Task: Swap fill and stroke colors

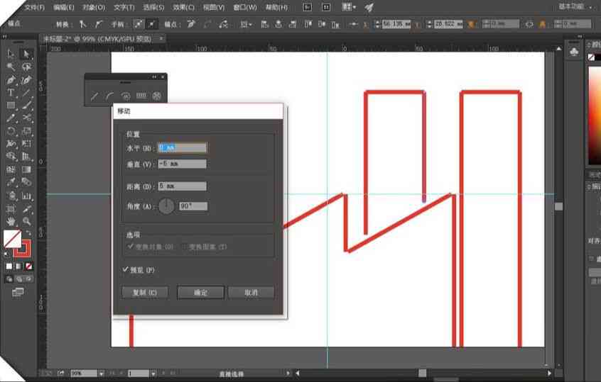Action: click(28, 233)
